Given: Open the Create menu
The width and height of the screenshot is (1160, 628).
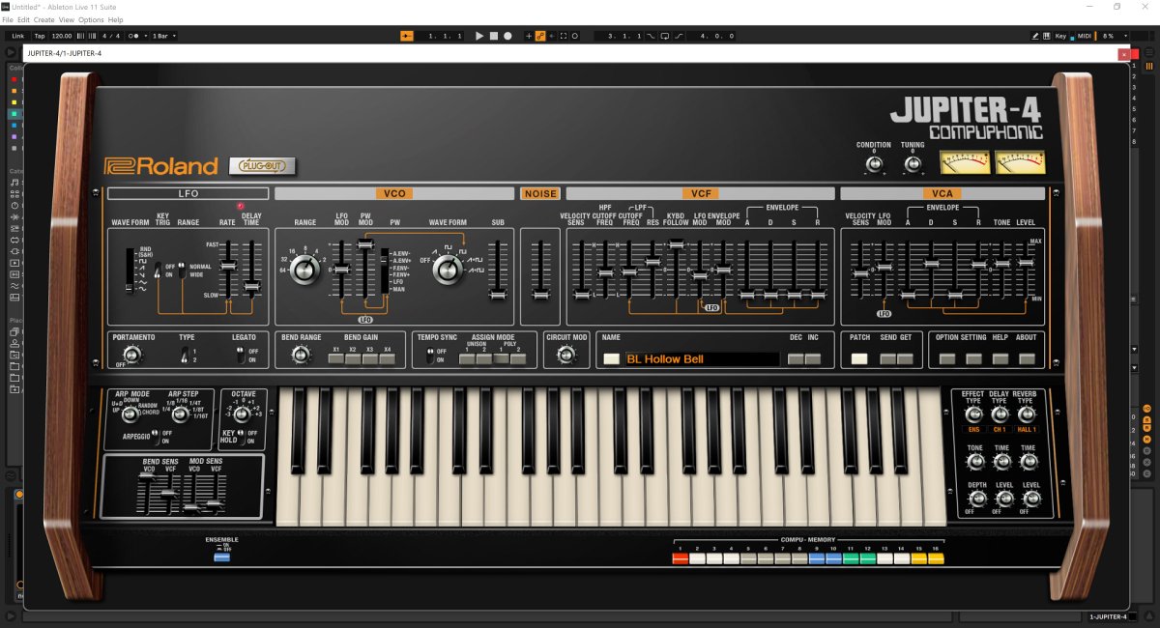Looking at the screenshot, I should (44, 19).
